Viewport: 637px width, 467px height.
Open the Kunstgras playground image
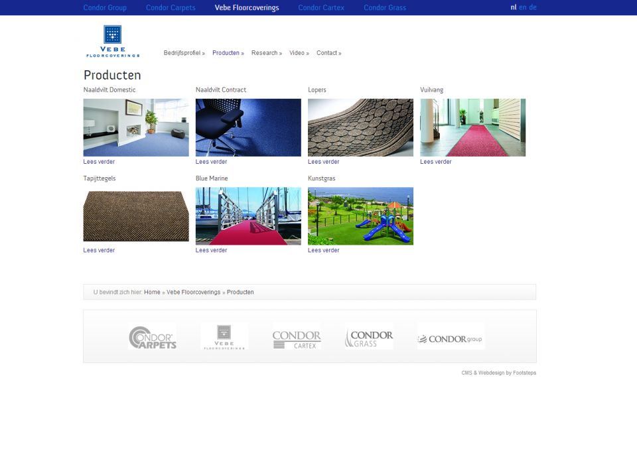tap(360, 216)
